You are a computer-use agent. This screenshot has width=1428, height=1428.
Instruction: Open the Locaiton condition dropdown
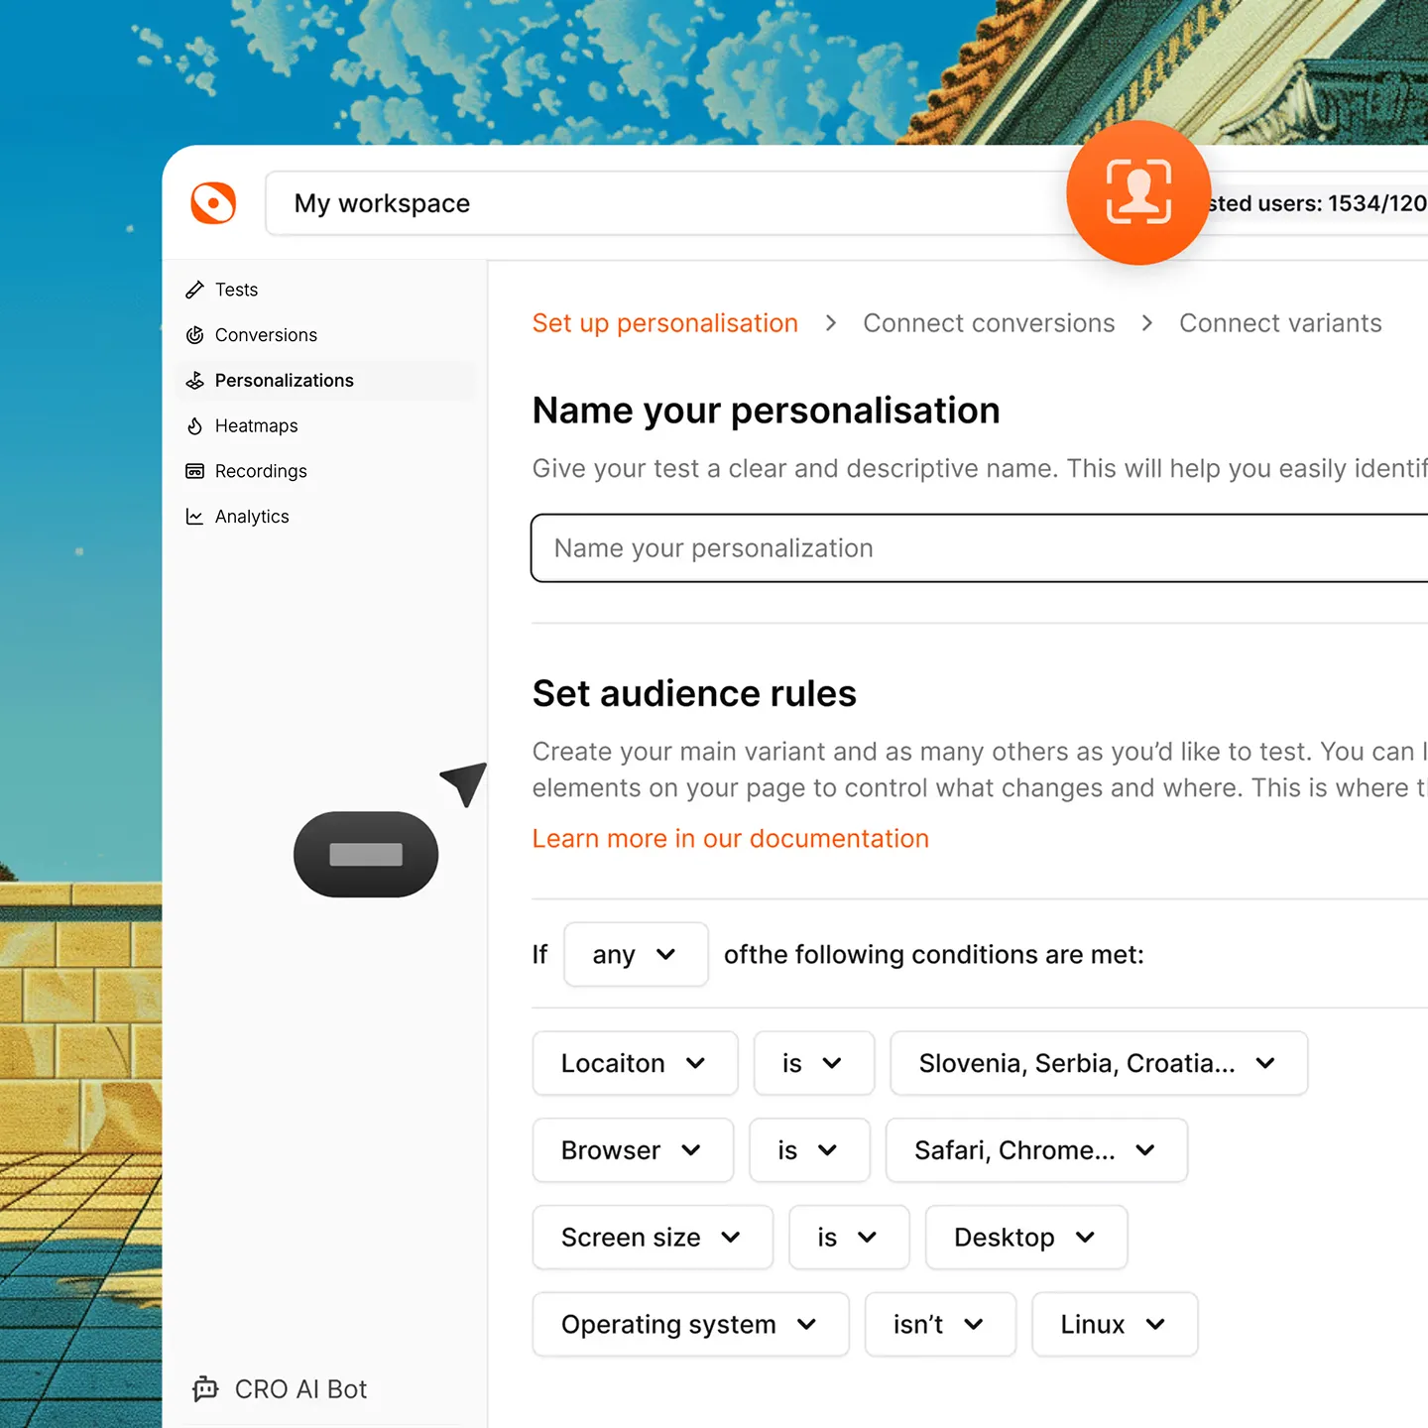(635, 1063)
